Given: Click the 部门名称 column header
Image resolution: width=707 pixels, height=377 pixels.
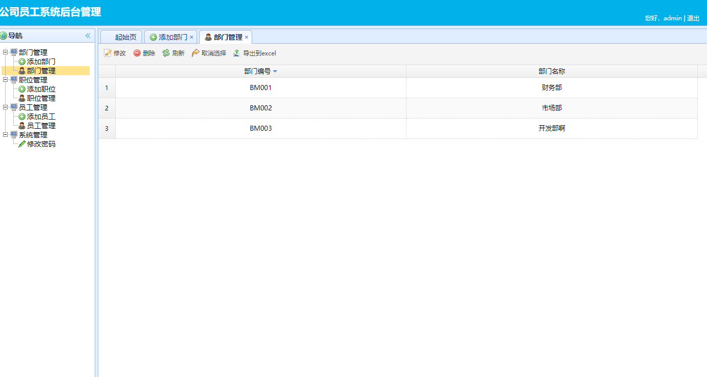Looking at the screenshot, I should click(552, 71).
